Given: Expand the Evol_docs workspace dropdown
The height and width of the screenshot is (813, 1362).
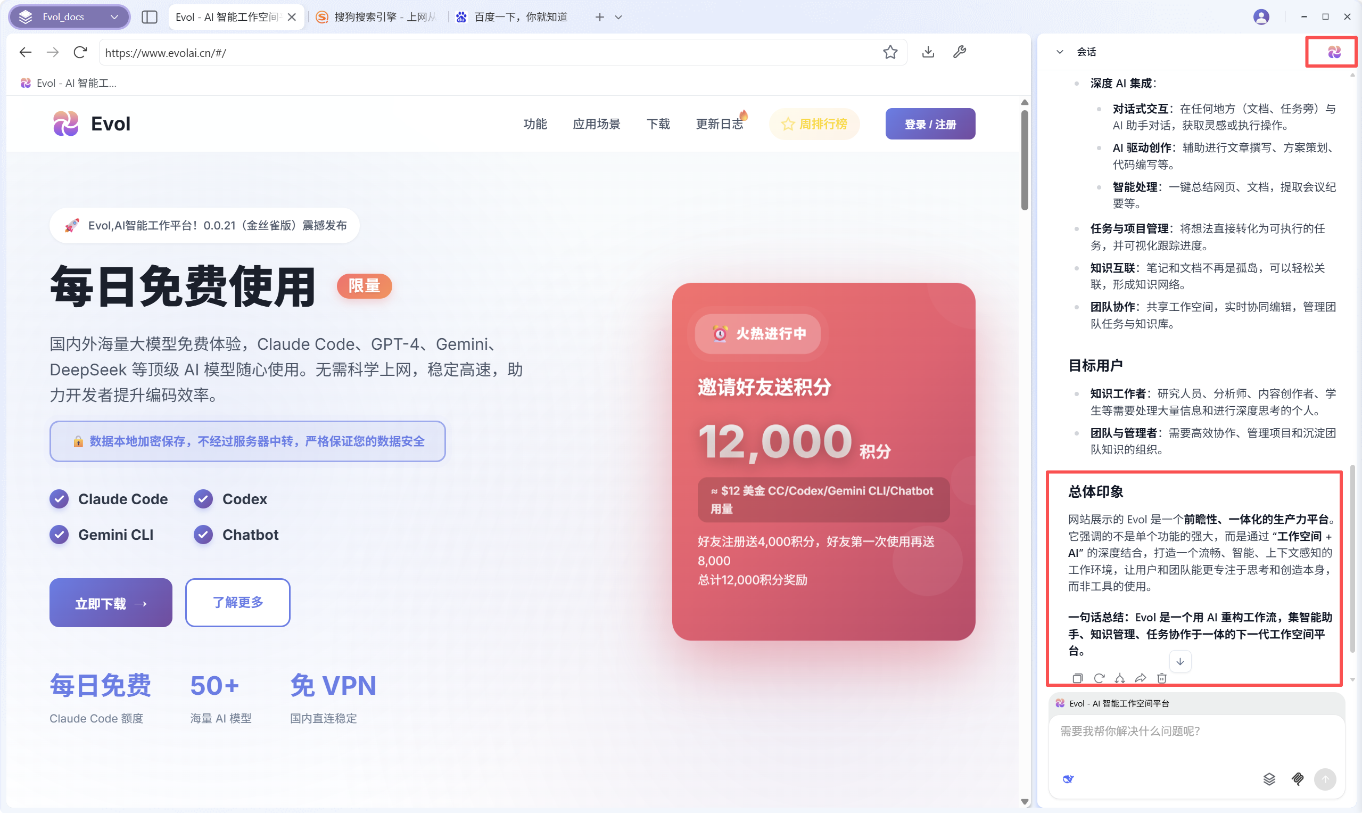Looking at the screenshot, I should pos(114,17).
